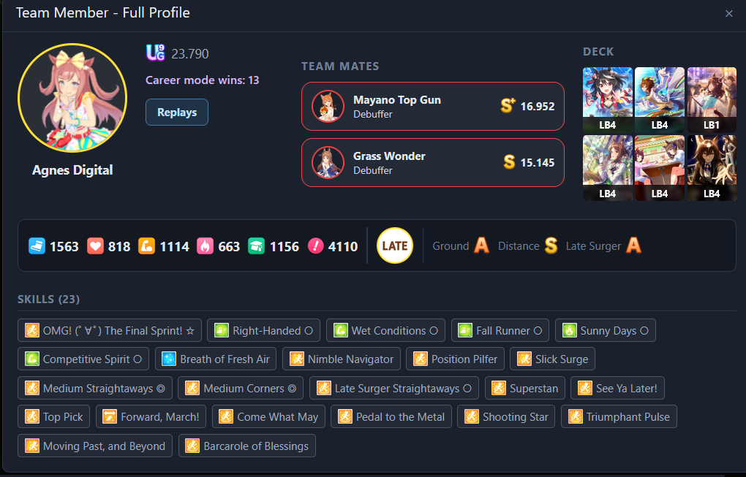Select the Sunny Days skill chip
Screen dimensions: 746x477
(605, 330)
